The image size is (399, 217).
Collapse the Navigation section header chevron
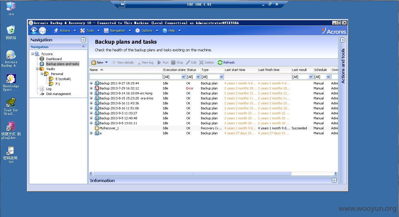pos(83,47)
